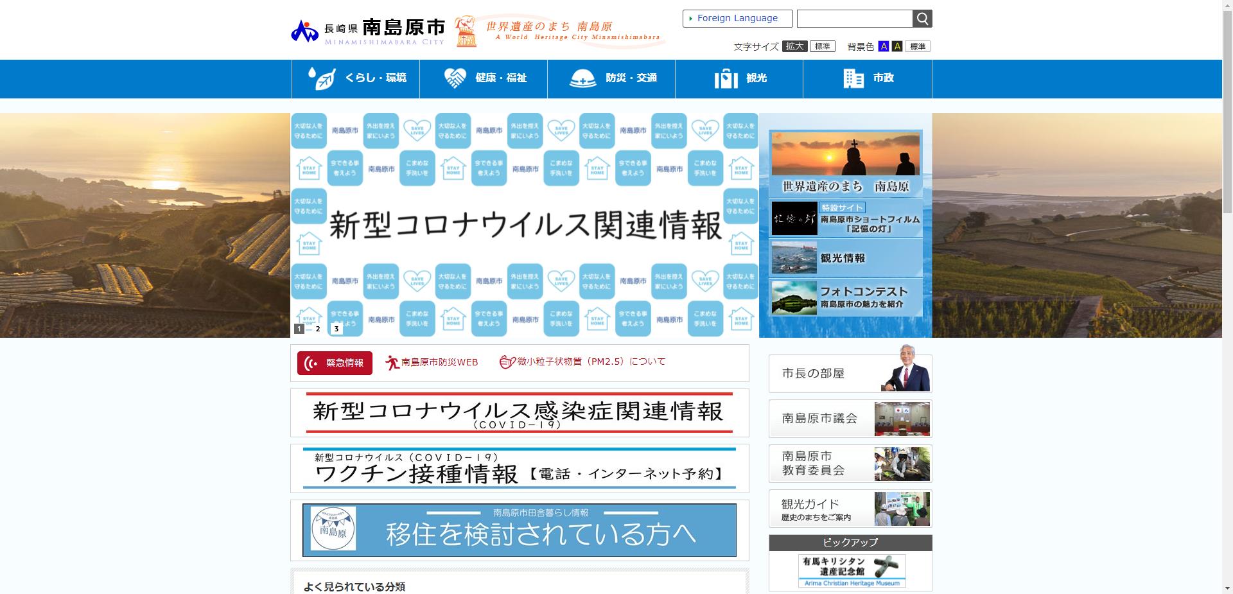Click the search magnifier icon
The width and height of the screenshot is (1233, 594).
[922, 19]
